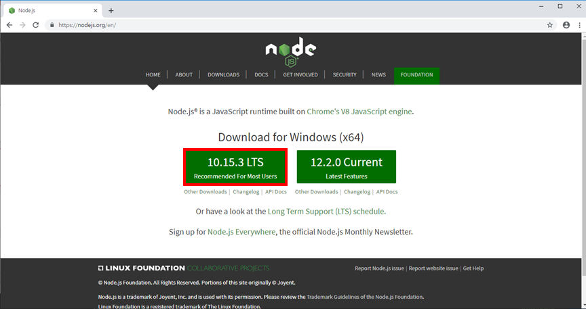Maximize the Chrome window
The image size is (586, 309).
[560, 6]
